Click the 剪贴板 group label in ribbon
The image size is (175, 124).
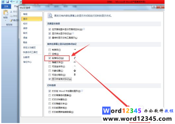(x=9, y=25)
